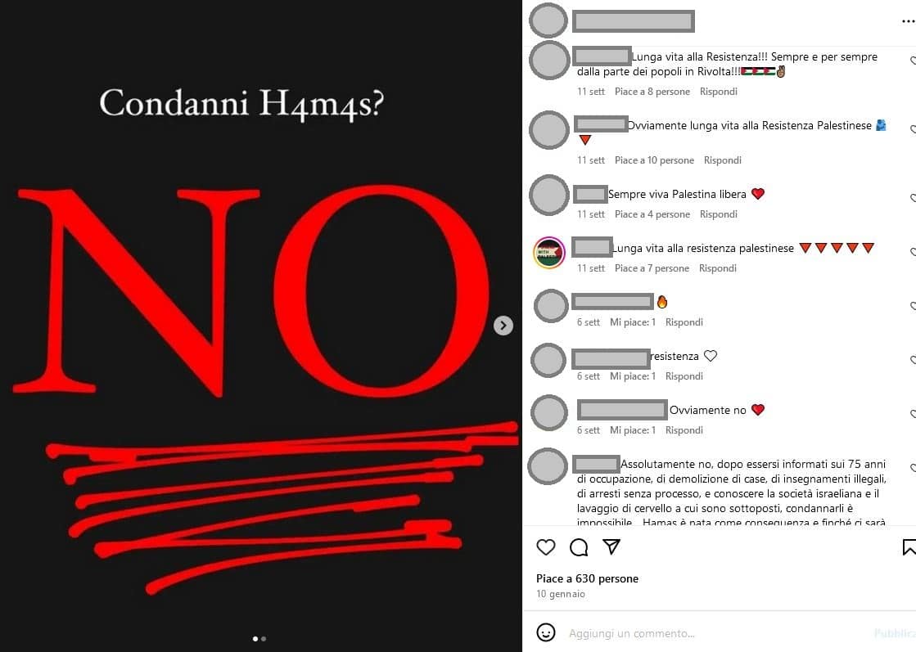Open the three-dot more options menu
Viewport: 916px width, 652px height.
(909, 21)
